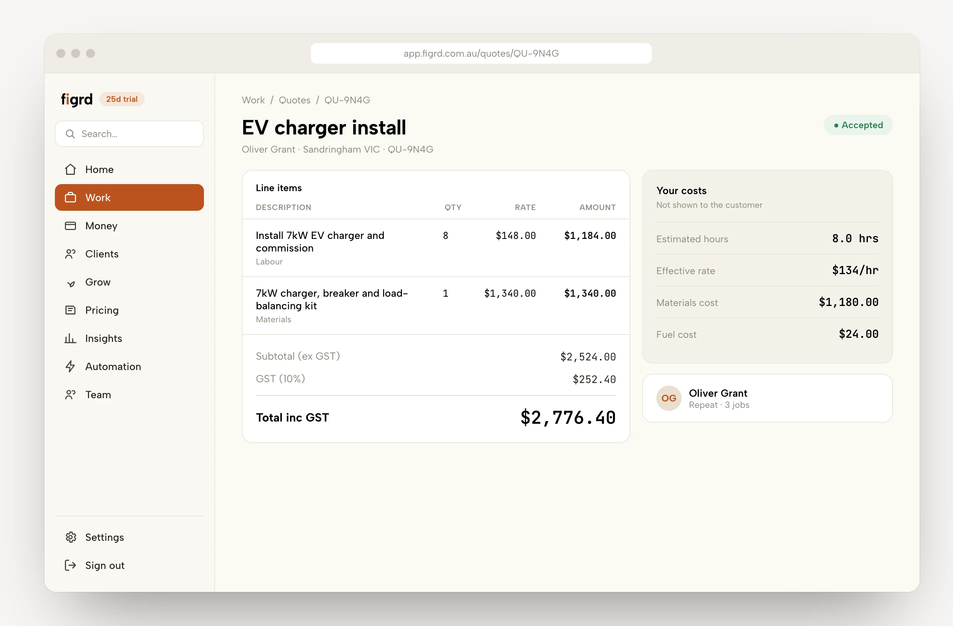Screen dimensions: 953x626
Task: Click the Money card icon
Action: (x=70, y=226)
